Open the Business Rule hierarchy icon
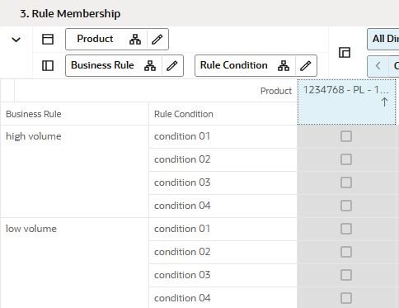The height and width of the screenshot is (308, 399). [150, 66]
